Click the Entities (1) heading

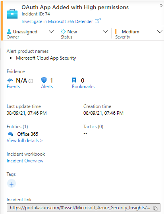[17, 127]
